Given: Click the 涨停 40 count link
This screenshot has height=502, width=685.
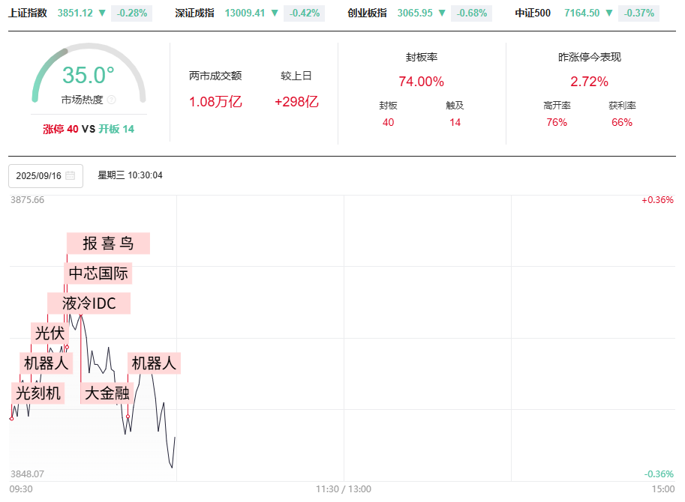Looking at the screenshot, I should point(61,129).
